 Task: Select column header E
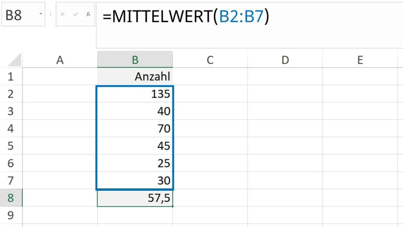(x=360, y=59)
